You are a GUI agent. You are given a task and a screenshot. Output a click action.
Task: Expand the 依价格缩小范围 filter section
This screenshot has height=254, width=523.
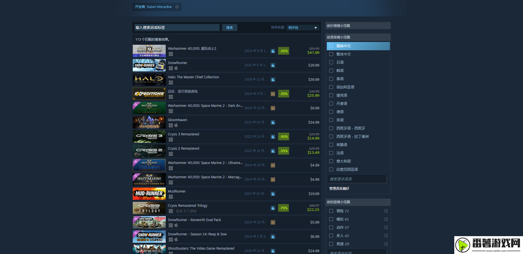click(x=358, y=26)
